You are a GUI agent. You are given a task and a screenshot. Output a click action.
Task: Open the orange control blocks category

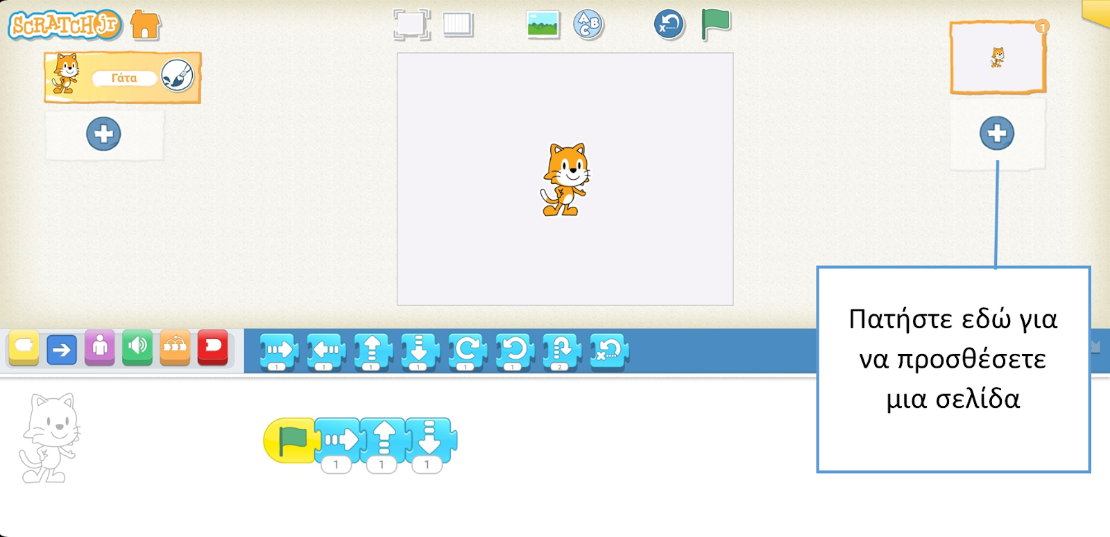tap(175, 348)
